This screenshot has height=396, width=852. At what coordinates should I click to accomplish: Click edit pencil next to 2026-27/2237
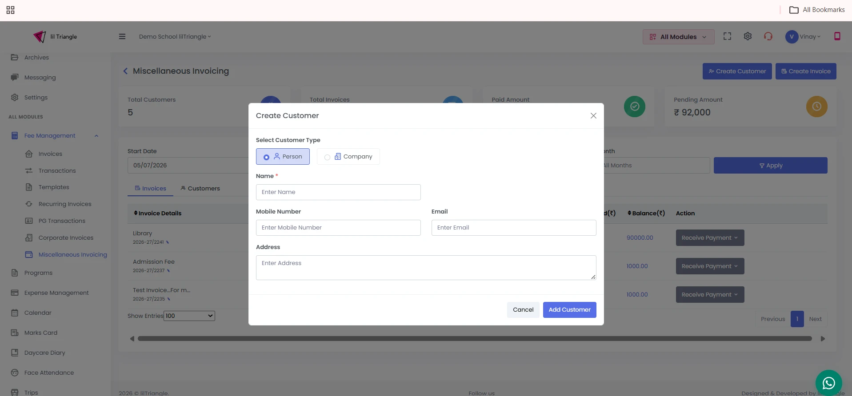point(168,271)
